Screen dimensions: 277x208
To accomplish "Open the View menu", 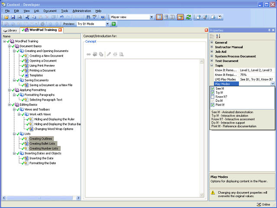I will coord(26,11).
